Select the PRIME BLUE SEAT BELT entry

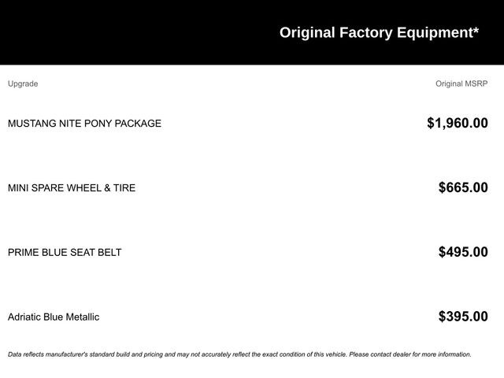tap(65, 253)
